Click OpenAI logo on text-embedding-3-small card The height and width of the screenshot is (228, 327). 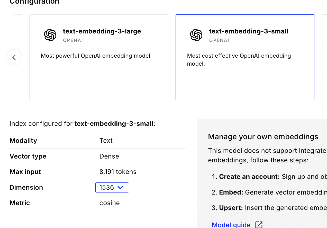[x=196, y=35]
